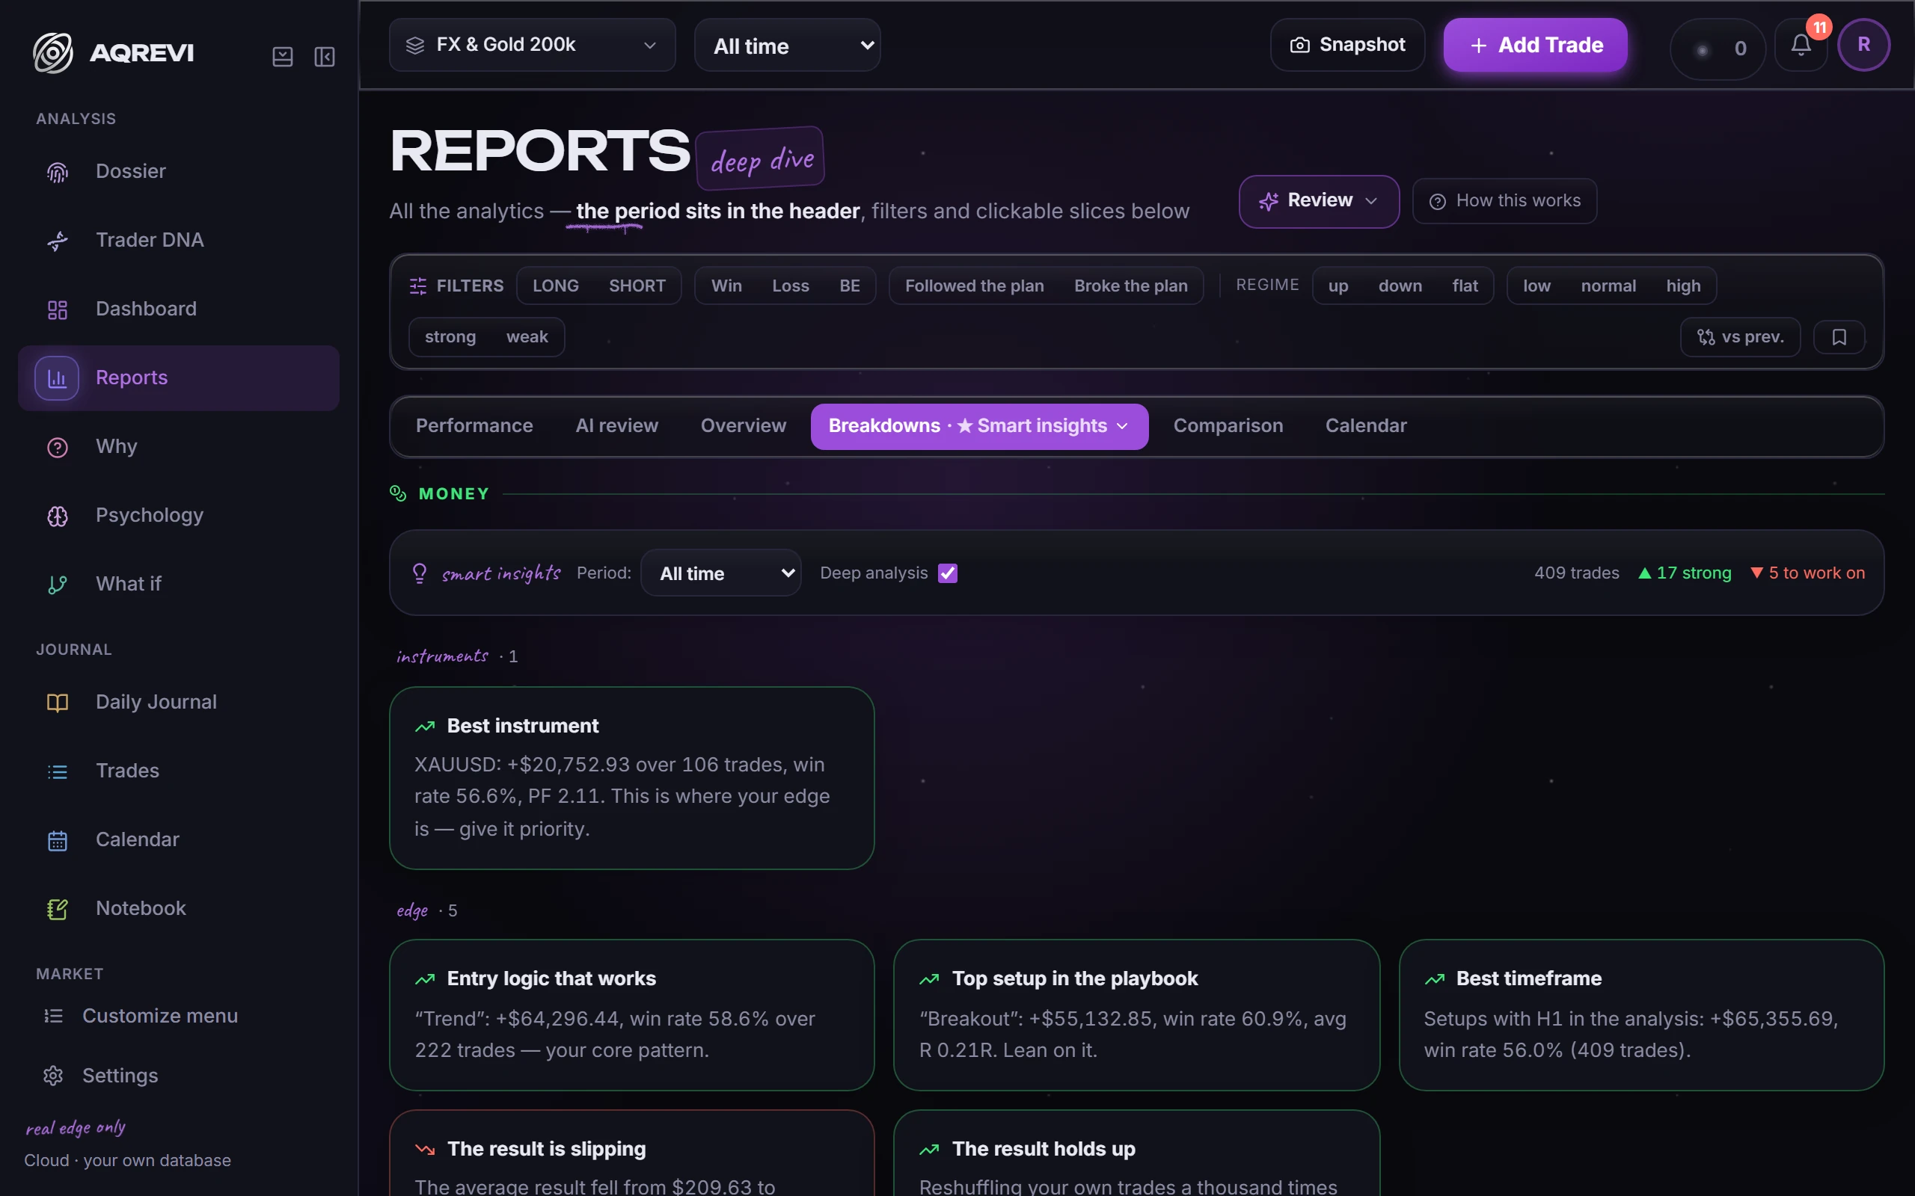
Task: Open the header All time period dropdown
Action: coord(788,45)
